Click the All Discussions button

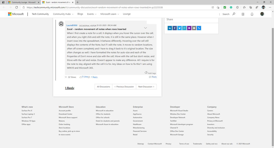[x=103, y=86]
